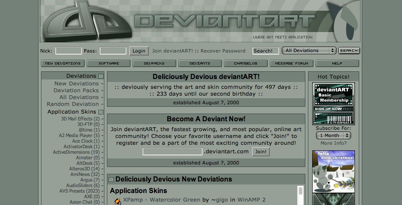Open Deviation Packs sidebar link
Screen dimensions: 402x205
pos(76,91)
